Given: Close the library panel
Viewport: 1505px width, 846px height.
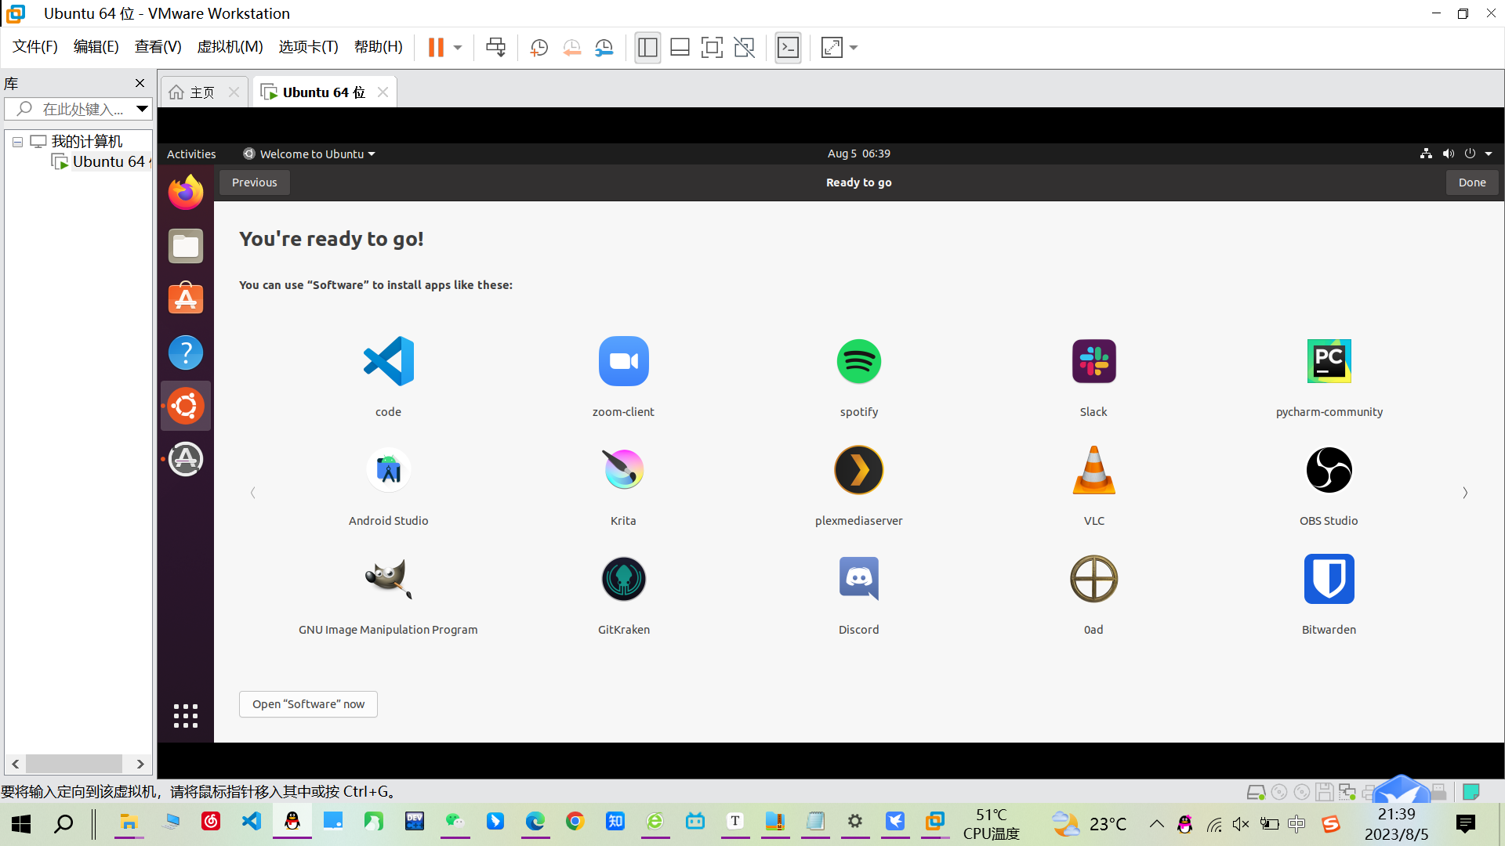Looking at the screenshot, I should (140, 83).
